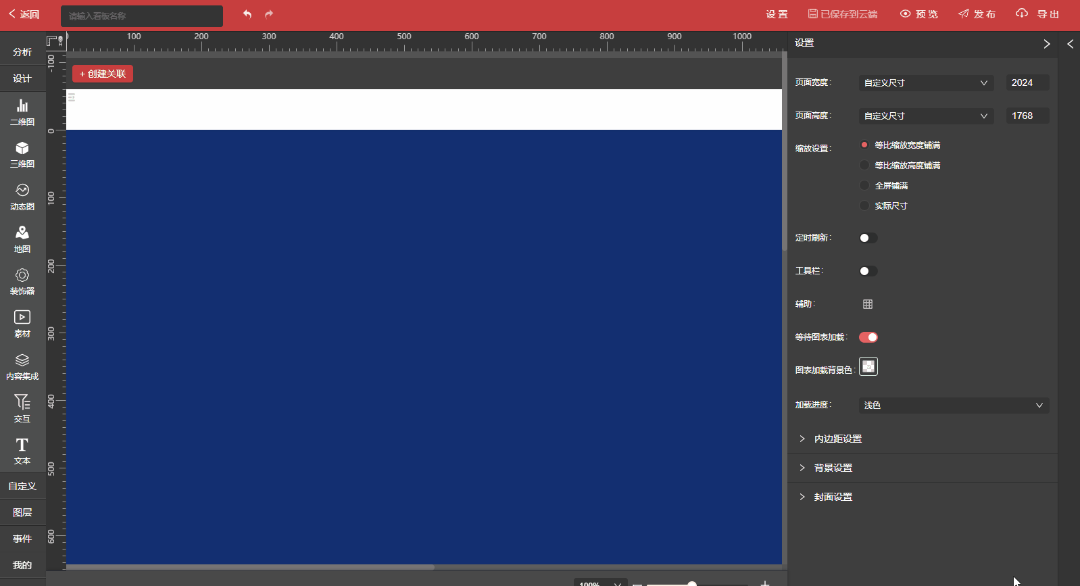Expand the 背景设置 section

point(833,468)
